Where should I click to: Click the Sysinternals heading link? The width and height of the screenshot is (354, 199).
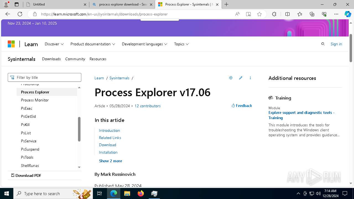(x=22, y=59)
